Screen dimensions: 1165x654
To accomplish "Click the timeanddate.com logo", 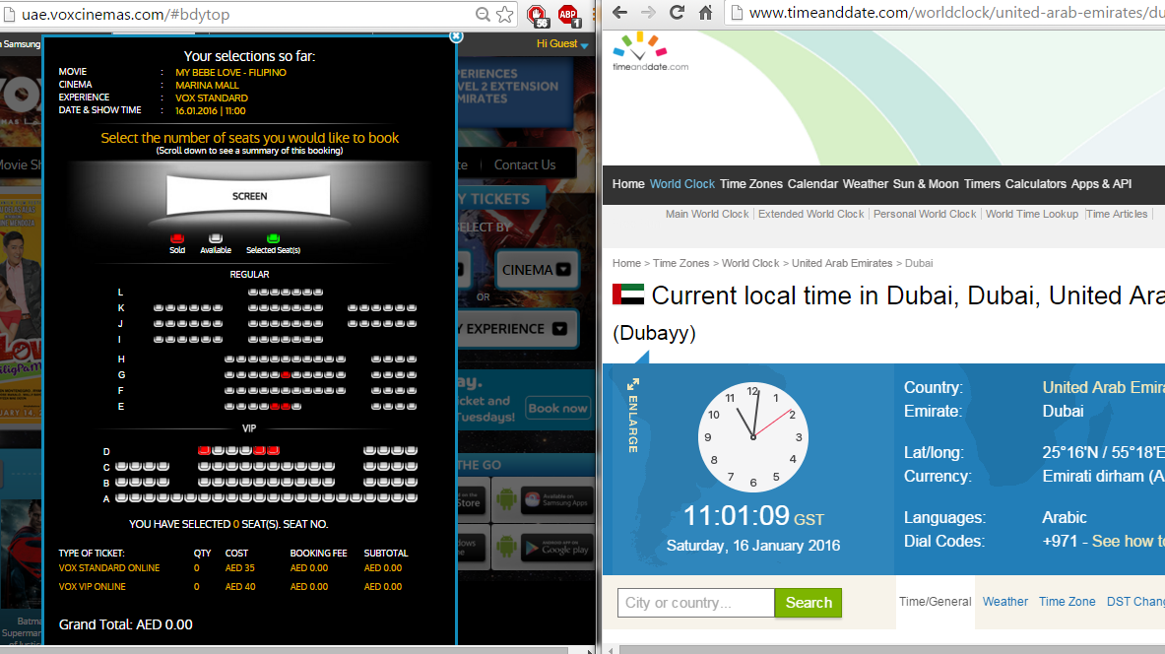I will pos(650,52).
